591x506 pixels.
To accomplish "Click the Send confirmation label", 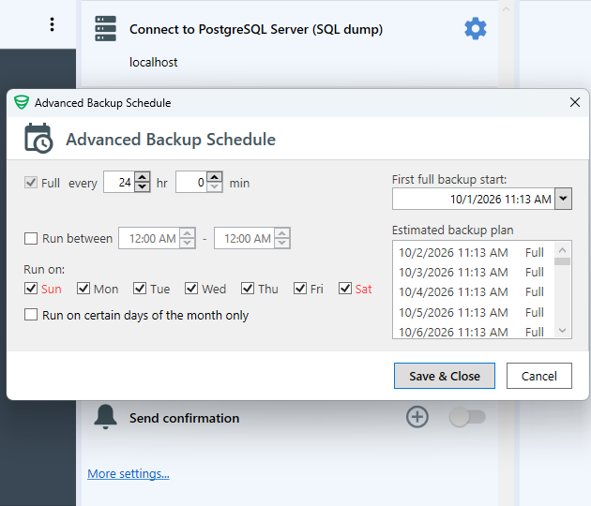I will tap(184, 418).
